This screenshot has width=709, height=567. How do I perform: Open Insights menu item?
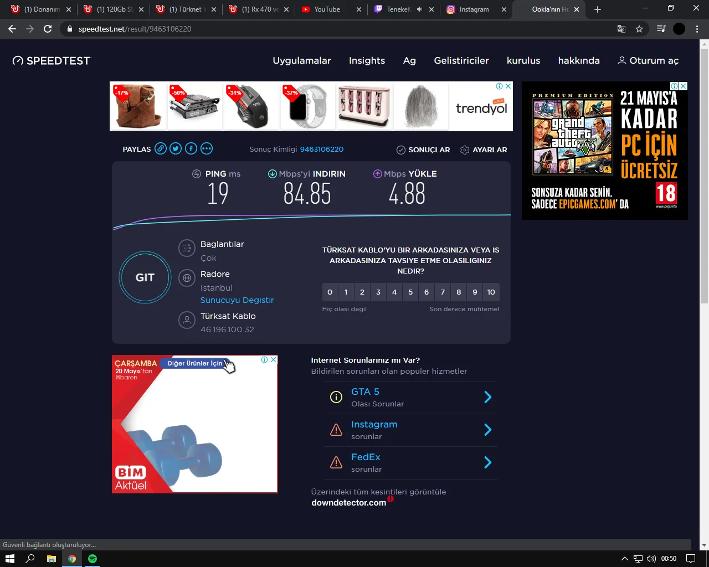tap(367, 61)
